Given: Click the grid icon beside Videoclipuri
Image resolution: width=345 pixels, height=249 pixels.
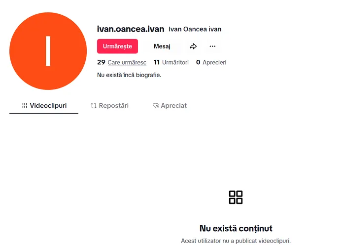Looking at the screenshot, I should (x=25, y=106).
